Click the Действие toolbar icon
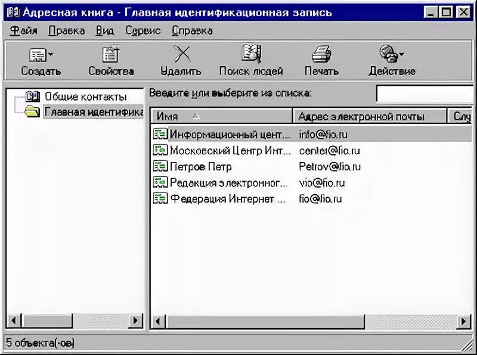The width and height of the screenshot is (477, 355). coord(389,54)
